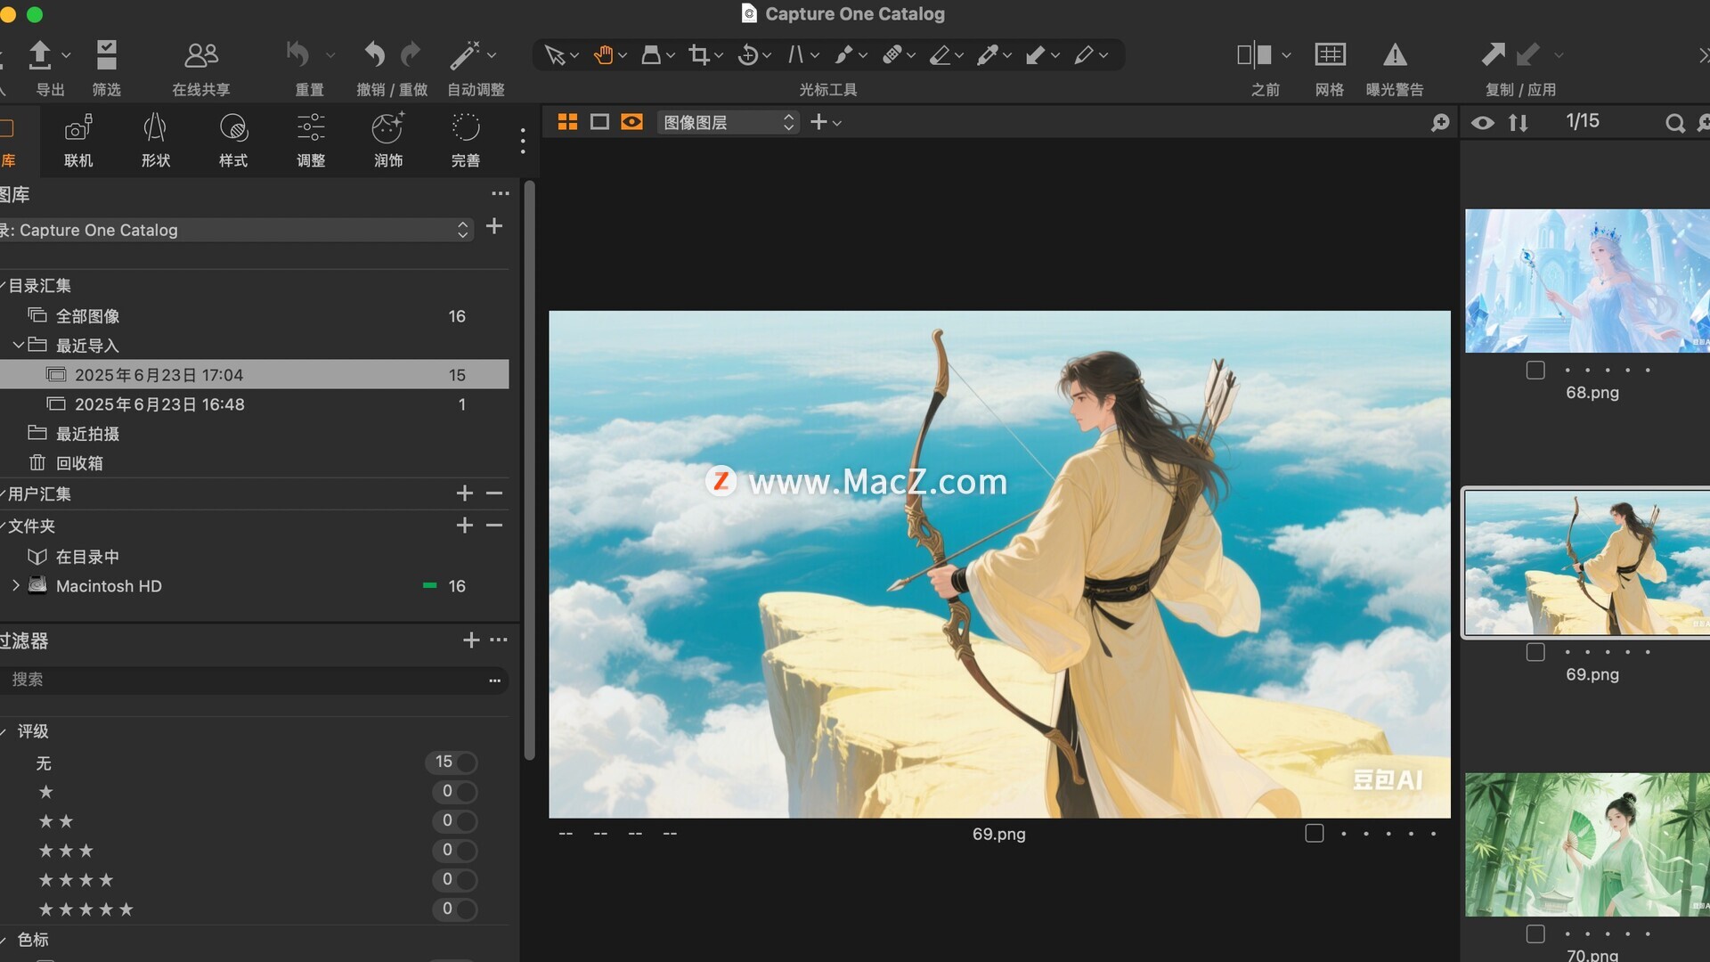
Task: Collapse the Rating (评级) filter section
Action: [x=4, y=731]
